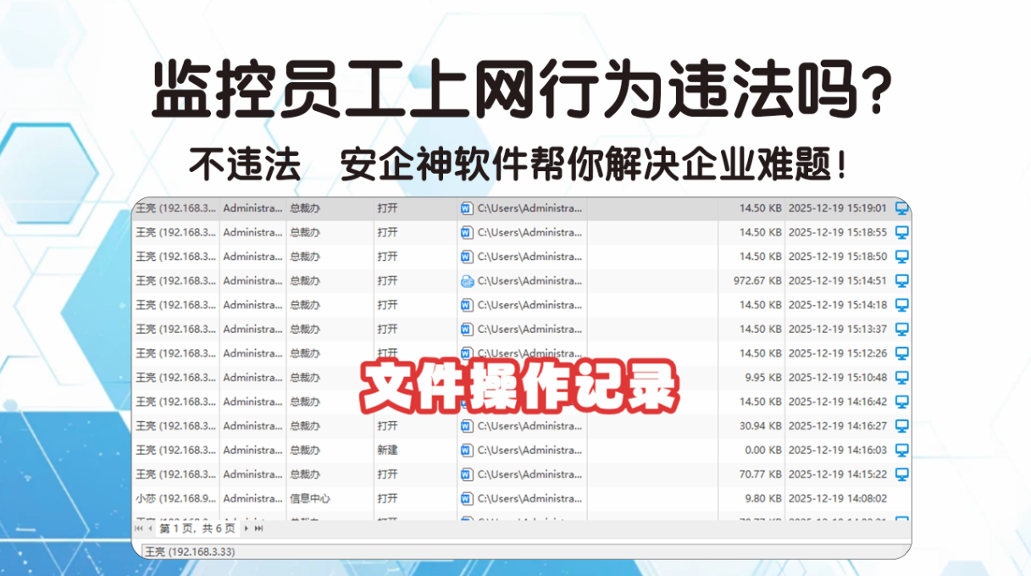Click the 打开 cell in the 15:14:51 row
The width and height of the screenshot is (1031, 576).
[388, 280]
